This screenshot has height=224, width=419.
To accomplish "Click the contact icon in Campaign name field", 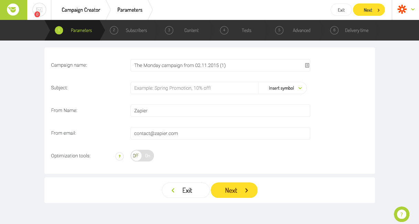I will coord(307,65).
